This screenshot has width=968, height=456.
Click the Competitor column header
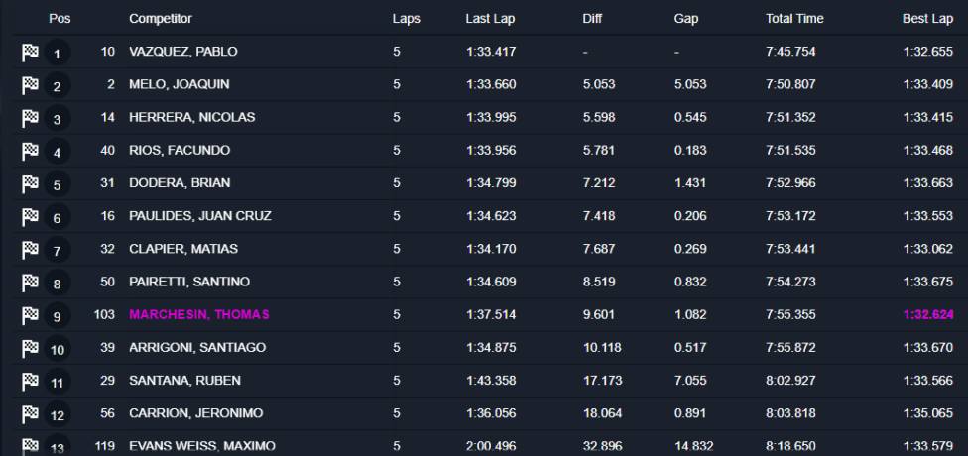coord(161,19)
